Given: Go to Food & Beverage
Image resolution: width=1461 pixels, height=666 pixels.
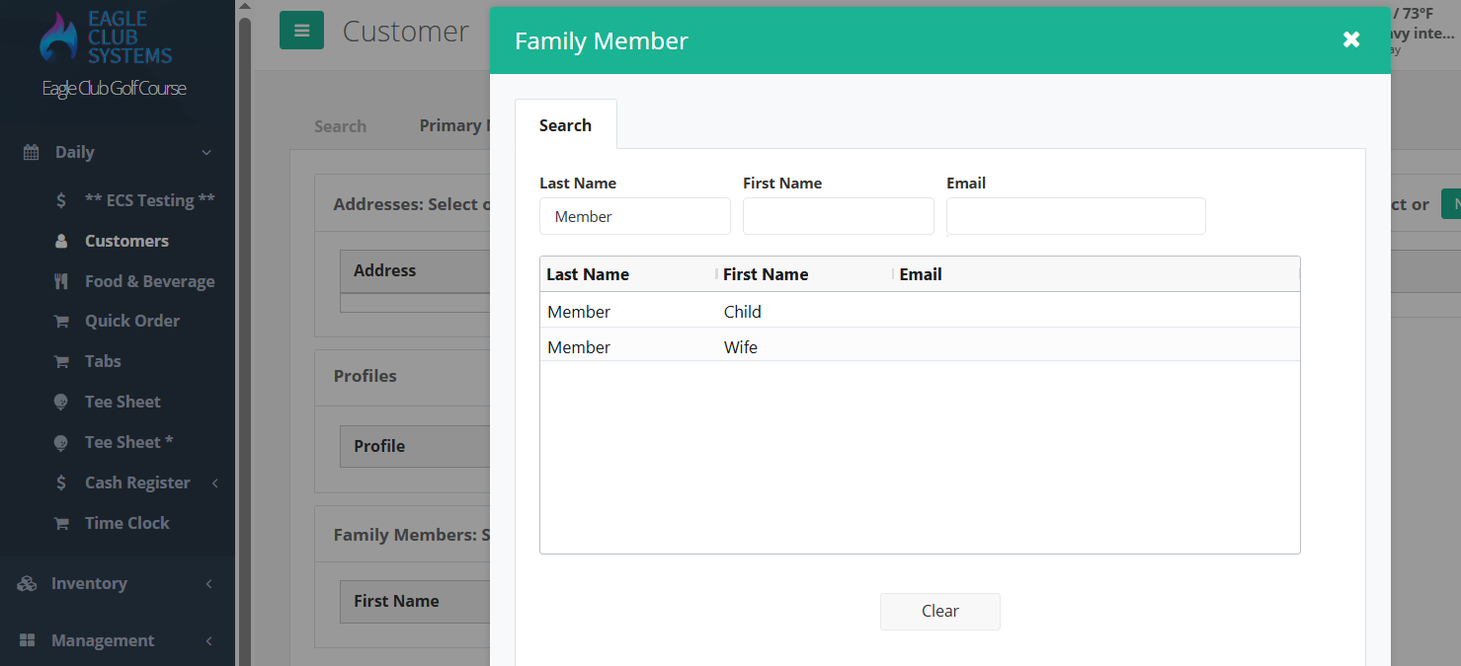Looking at the screenshot, I should 149,281.
